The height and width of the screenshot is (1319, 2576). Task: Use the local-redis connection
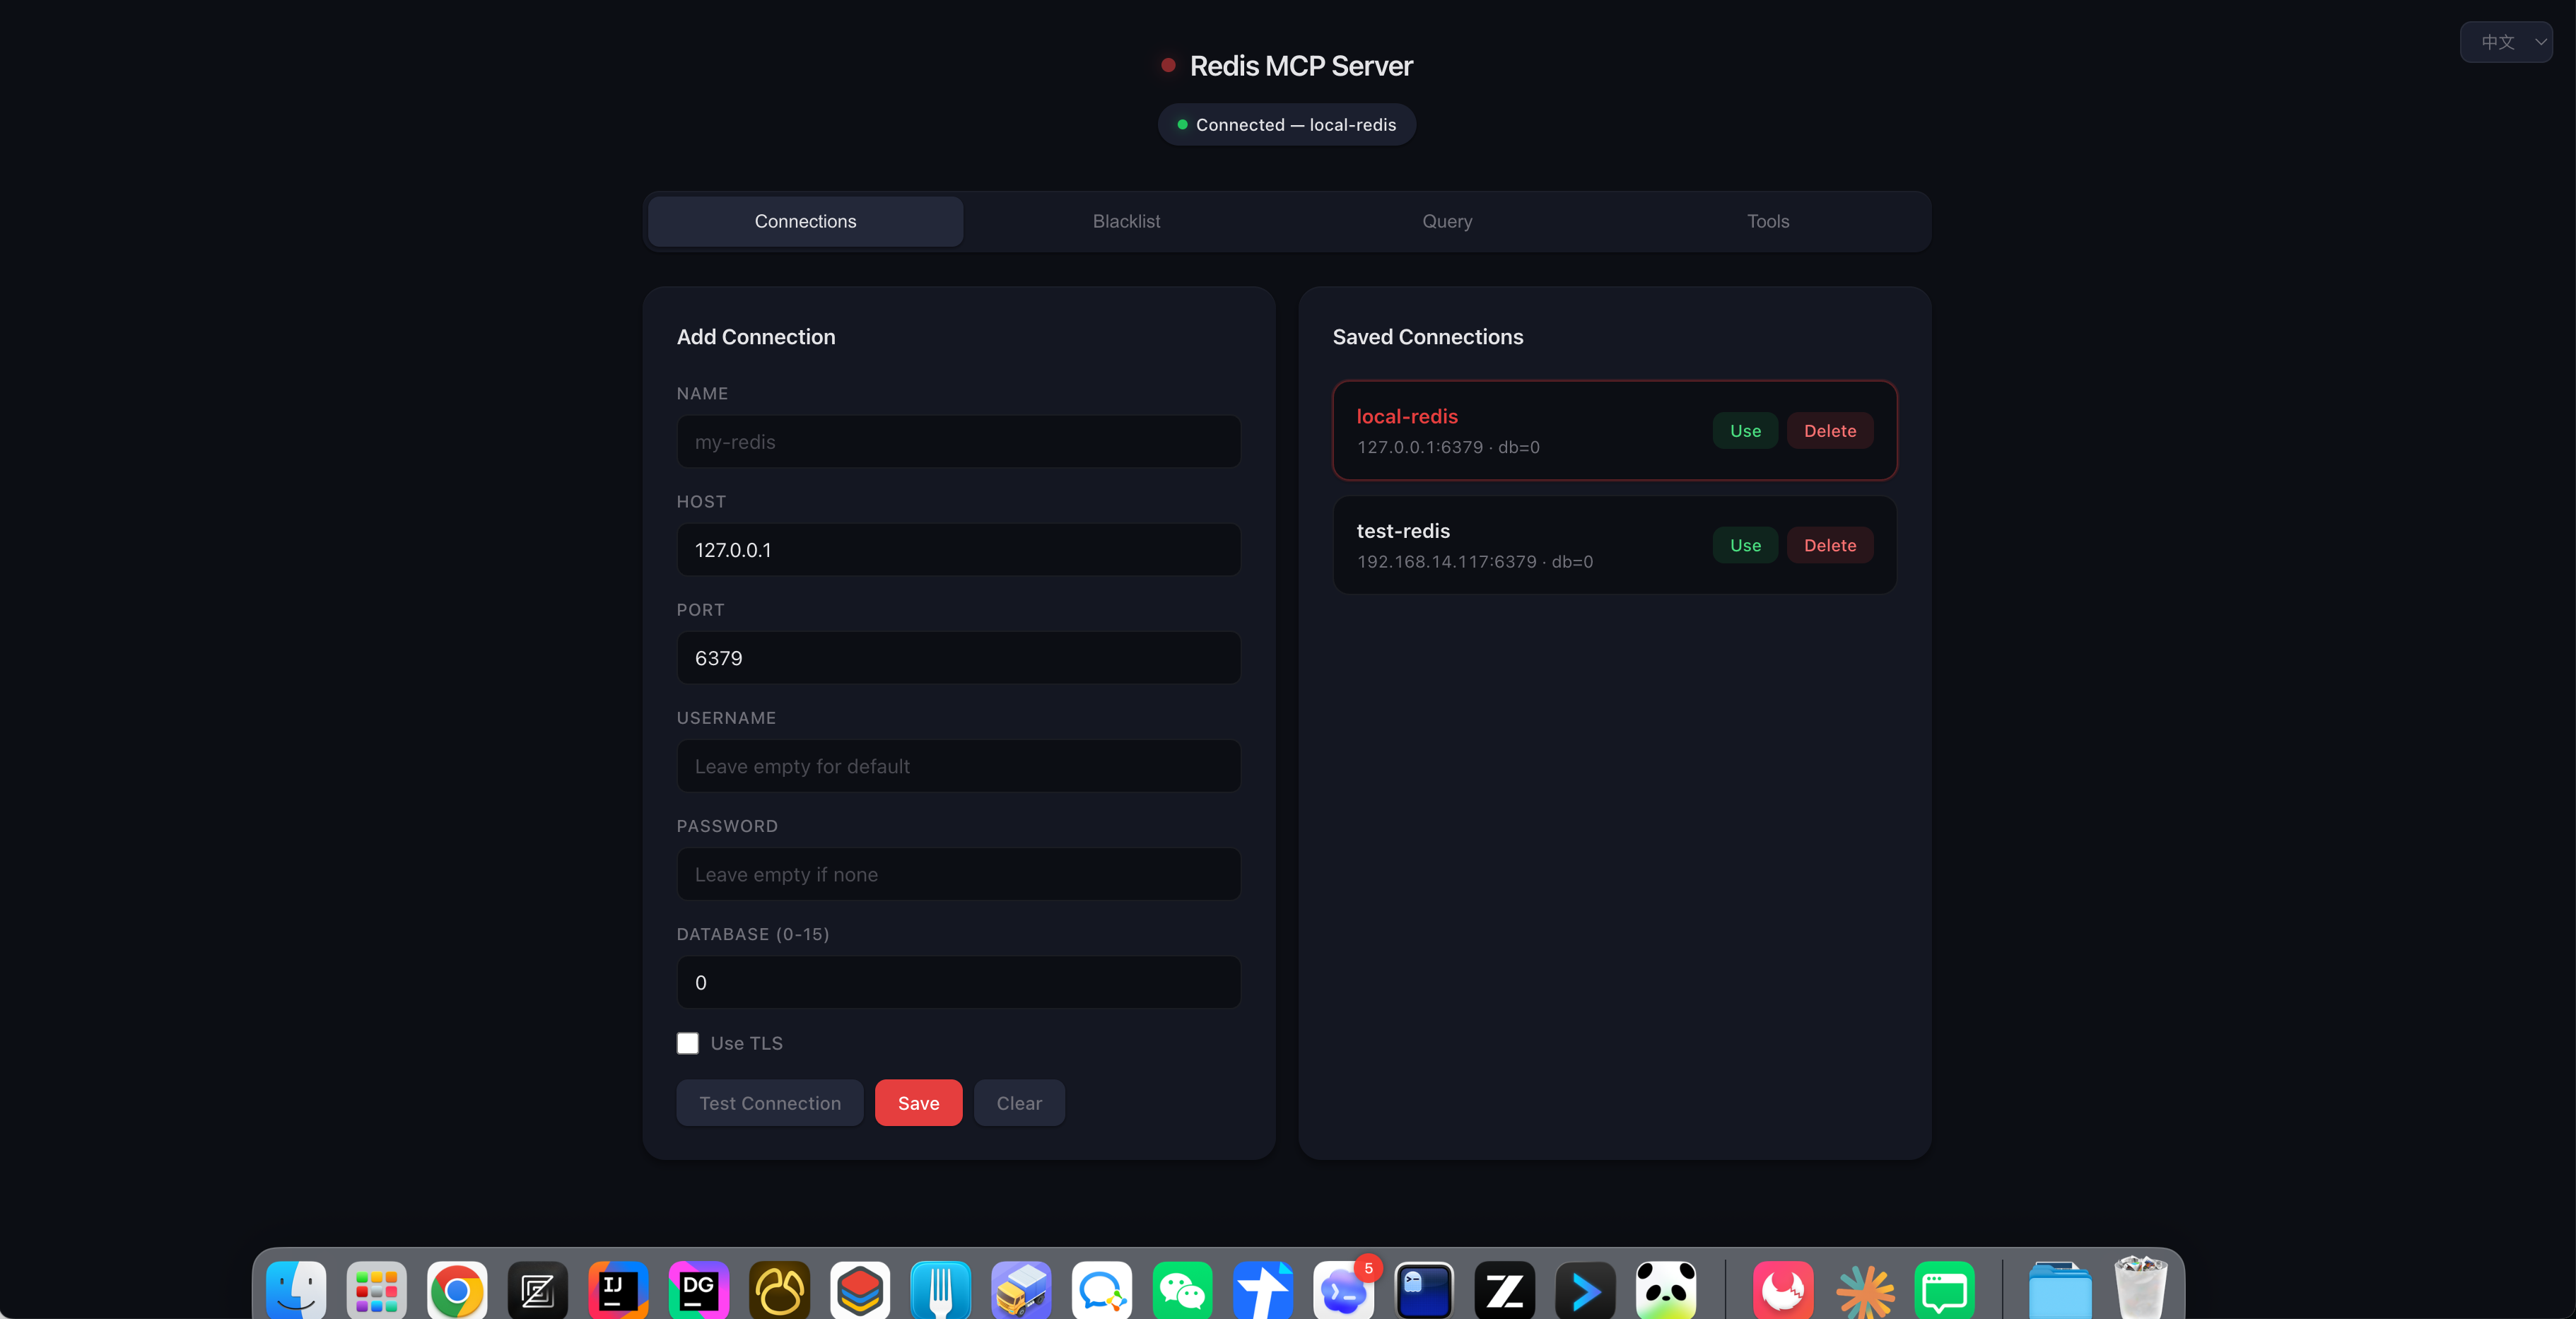click(1745, 431)
